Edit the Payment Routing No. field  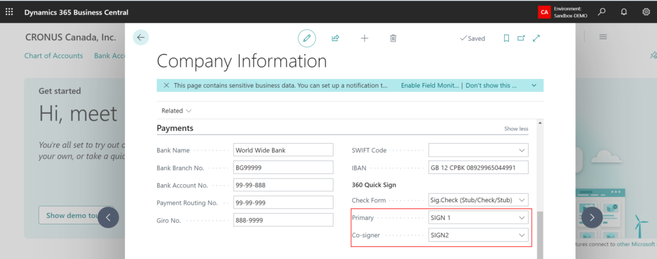(x=283, y=203)
